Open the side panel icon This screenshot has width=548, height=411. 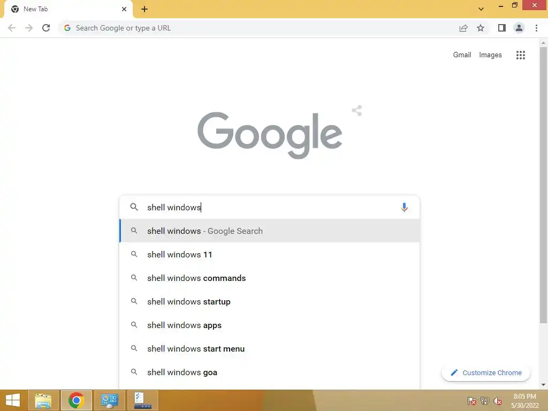pos(502,28)
